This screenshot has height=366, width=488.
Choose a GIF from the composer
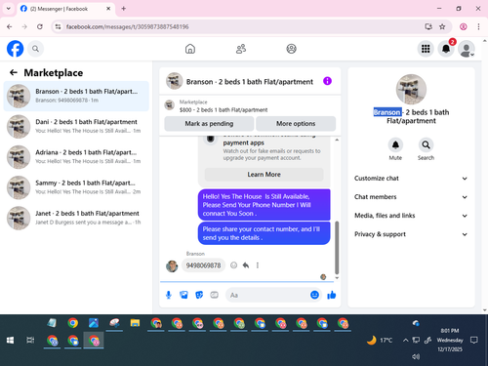pos(214,295)
